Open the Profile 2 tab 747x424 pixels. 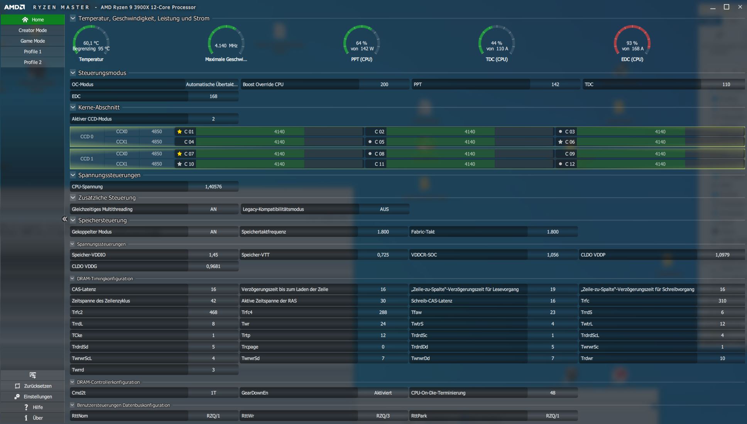coord(32,62)
